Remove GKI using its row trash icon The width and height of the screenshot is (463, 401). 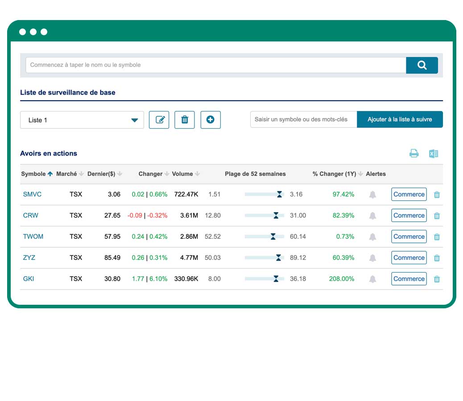[x=437, y=278]
